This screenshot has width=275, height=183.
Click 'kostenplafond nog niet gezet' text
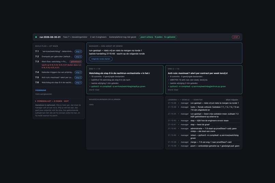coord(122,37)
